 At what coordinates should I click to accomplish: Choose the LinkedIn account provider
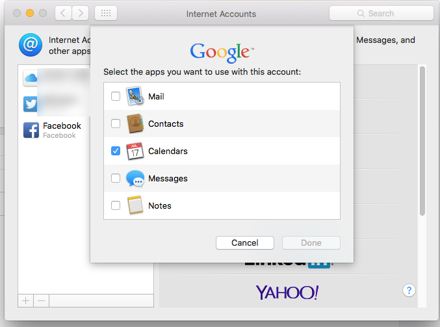click(x=289, y=264)
